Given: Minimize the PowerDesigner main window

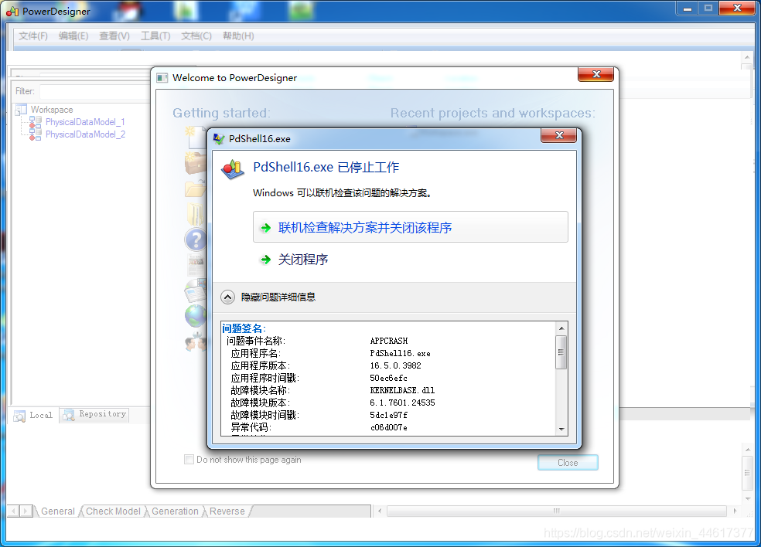Looking at the screenshot, I should [688, 8].
